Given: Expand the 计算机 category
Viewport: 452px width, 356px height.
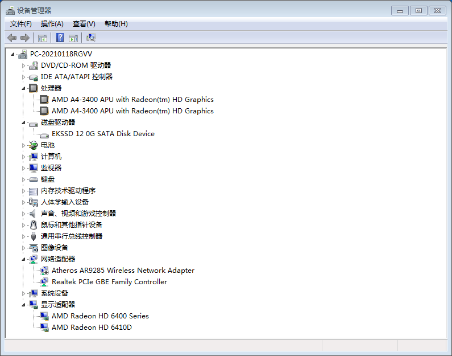Looking at the screenshot, I should (x=23, y=157).
